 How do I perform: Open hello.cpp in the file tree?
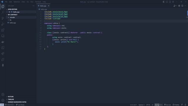pos(13,23)
